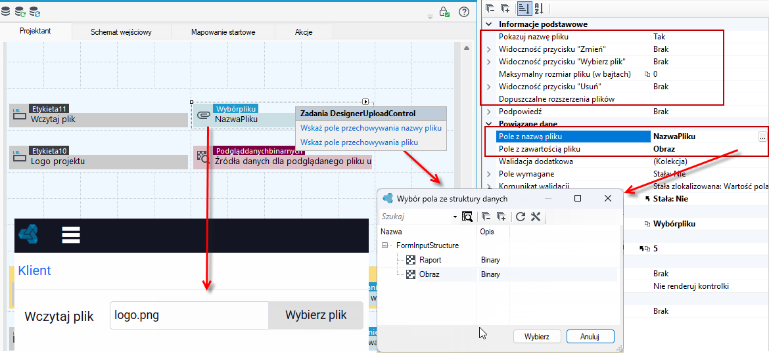The height and width of the screenshot is (361, 769).
Task: Click the database icon in top toolbar
Action: [x=5, y=11]
